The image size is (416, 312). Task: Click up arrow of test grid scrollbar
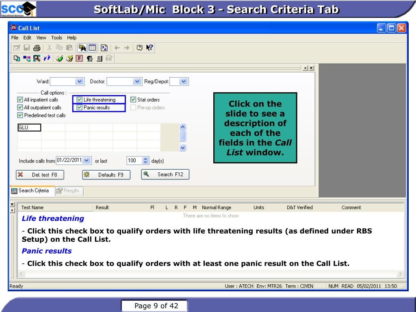point(182,127)
